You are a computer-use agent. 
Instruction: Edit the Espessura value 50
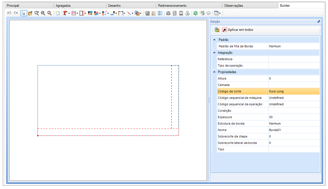pyautogui.click(x=294, y=117)
